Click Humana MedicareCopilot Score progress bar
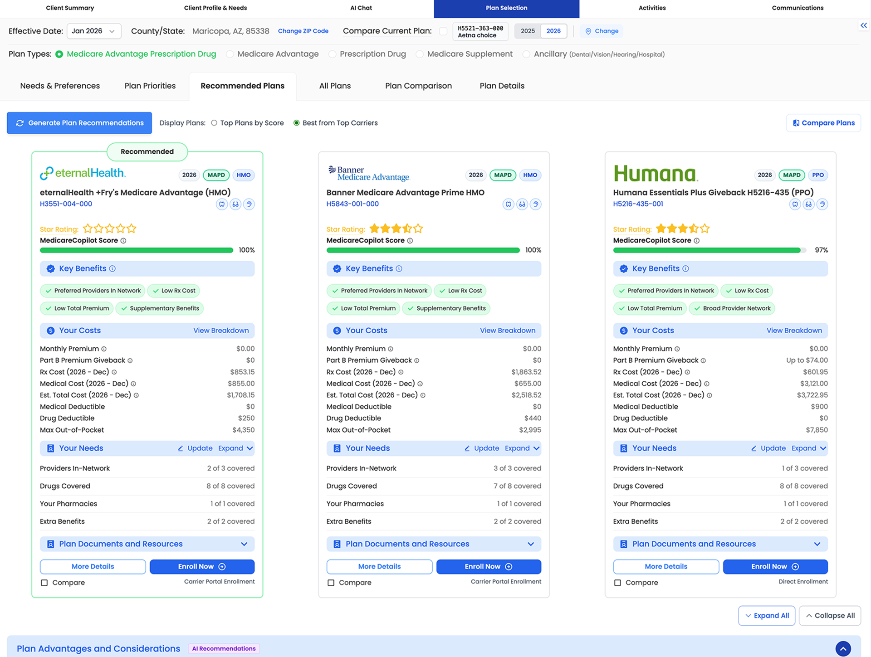871x657 pixels. pos(709,250)
